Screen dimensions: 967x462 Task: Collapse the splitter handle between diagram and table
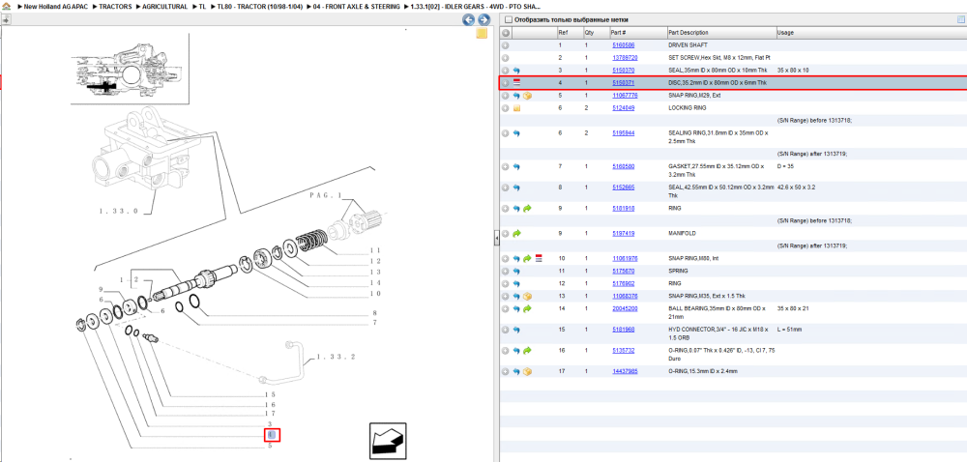(x=496, y=239)
